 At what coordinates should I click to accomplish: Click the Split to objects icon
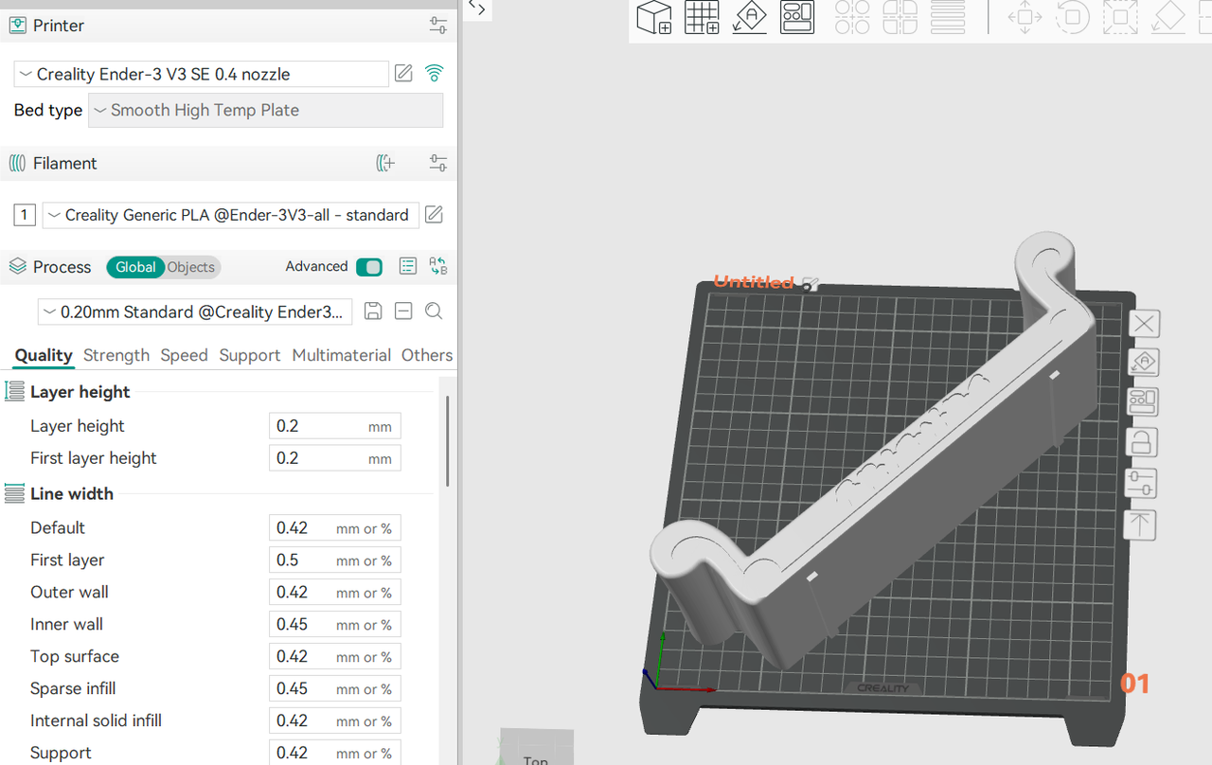[852, 17]
